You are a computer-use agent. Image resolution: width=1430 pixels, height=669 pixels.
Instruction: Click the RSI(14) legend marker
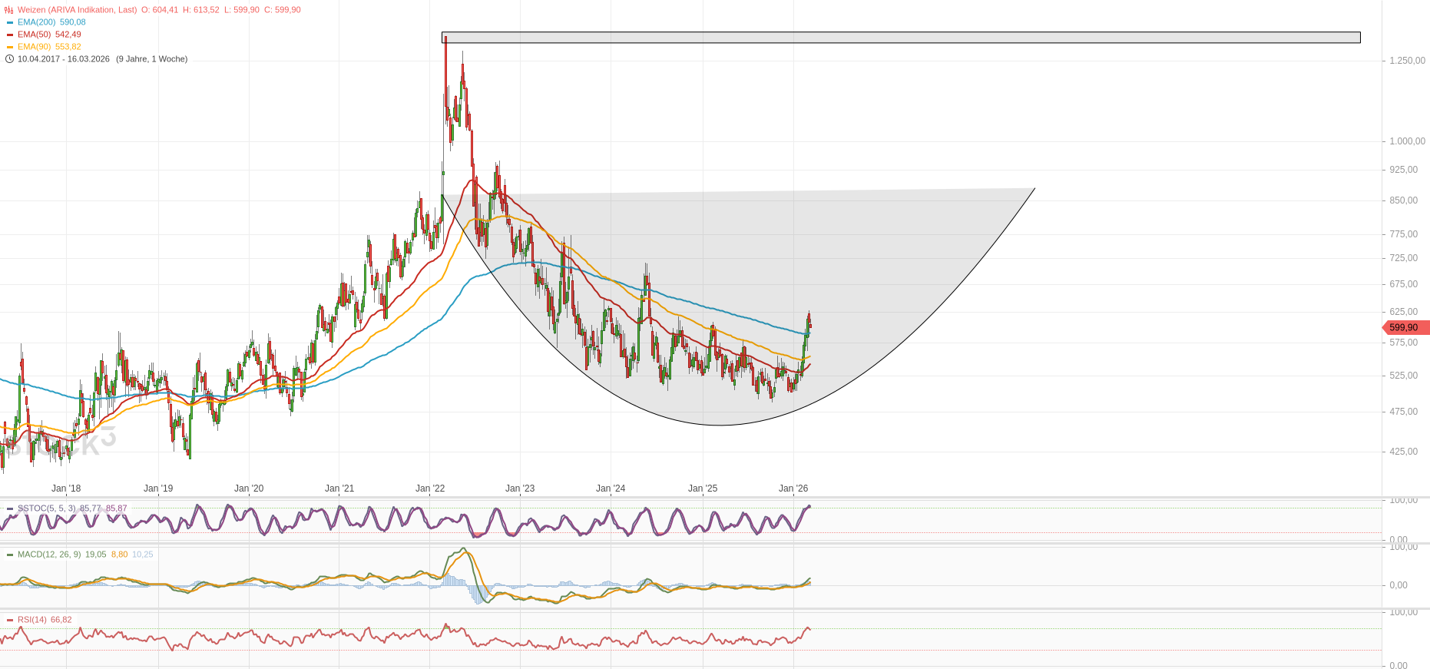[x=10, y=620]
